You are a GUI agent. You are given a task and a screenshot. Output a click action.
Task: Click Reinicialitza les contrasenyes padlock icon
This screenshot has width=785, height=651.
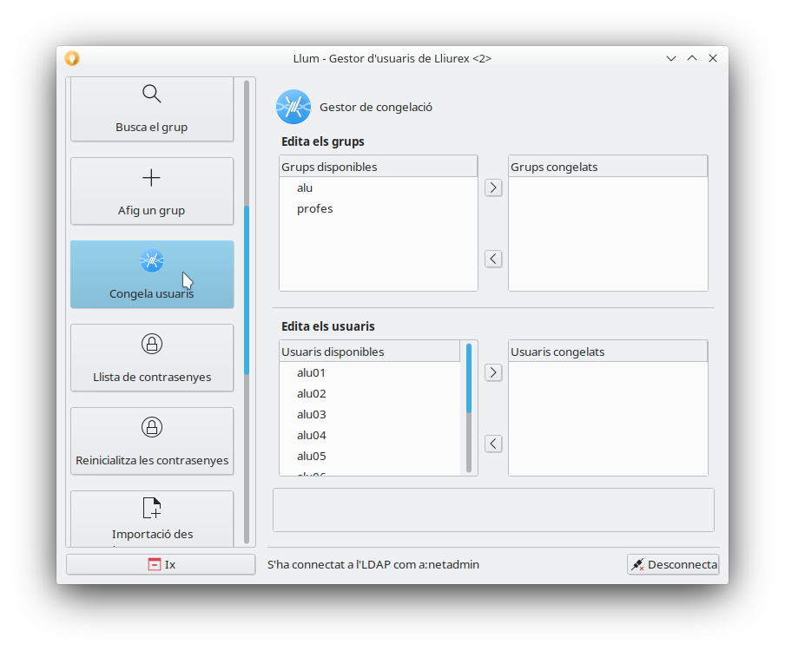pyautogui.click(x=151, y=427)
